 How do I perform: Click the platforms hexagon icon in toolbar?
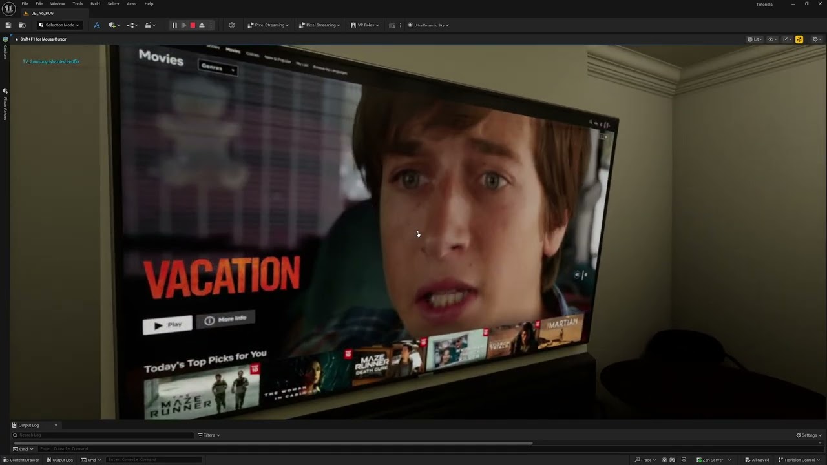click(232, 25)
